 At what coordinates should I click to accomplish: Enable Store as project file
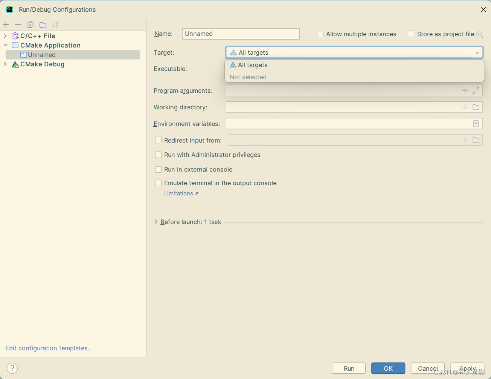point(411,34)
